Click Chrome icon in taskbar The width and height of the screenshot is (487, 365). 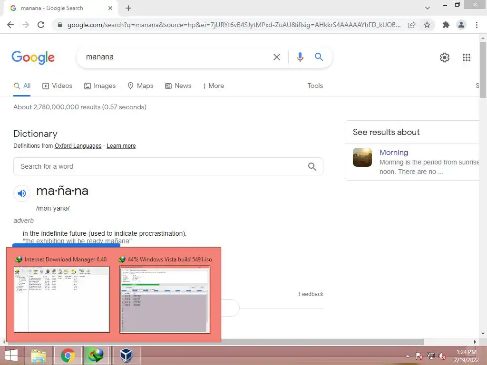click(x=68, y=355)
